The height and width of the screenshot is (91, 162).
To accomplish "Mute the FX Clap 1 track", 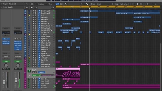I will coord(33,17).
